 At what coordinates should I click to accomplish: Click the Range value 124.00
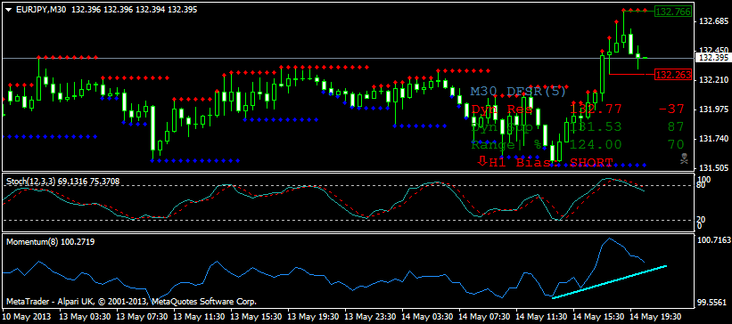pyautogui.click(x=596, y=144)
